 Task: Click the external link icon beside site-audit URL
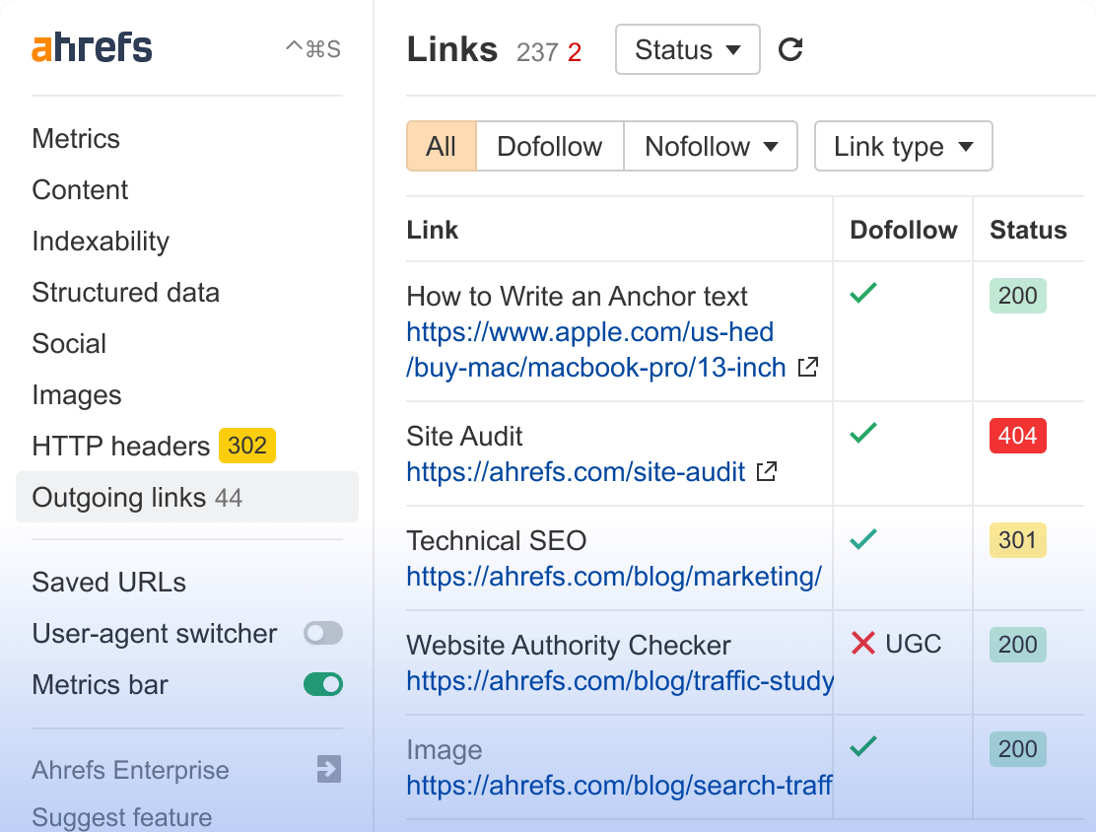pos(766,472)
